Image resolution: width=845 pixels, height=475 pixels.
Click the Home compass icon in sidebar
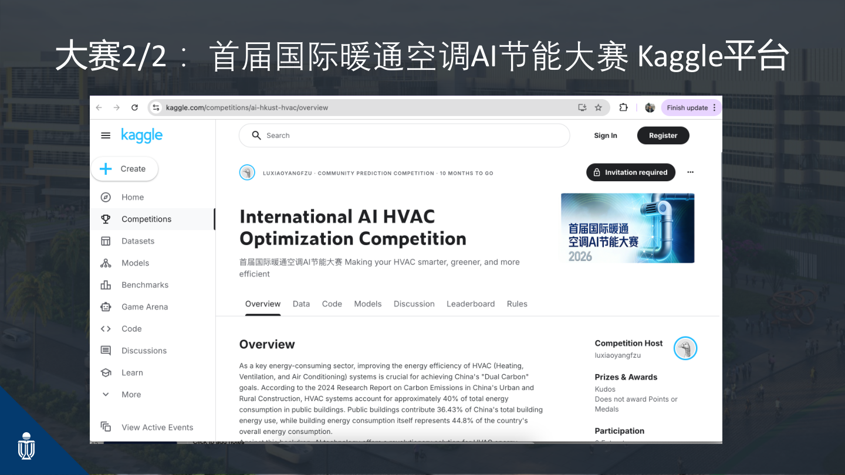pyautogui.click(x=106, y=197)
